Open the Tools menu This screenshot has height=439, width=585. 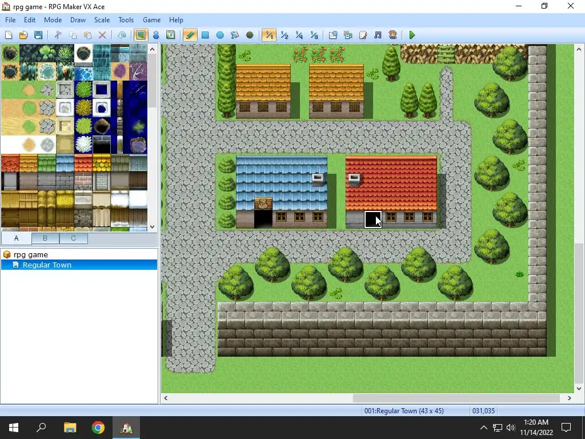pos(126,20)
